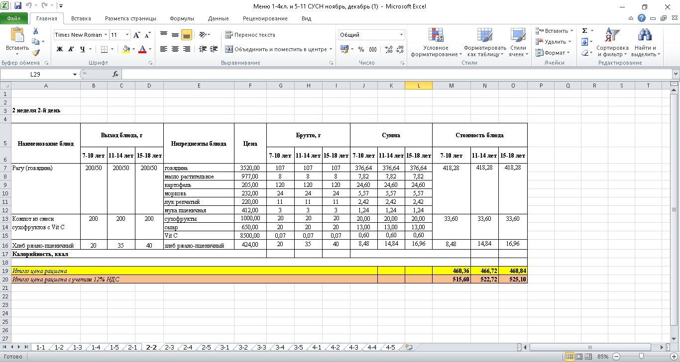
Task: Click the AutoSum sigma icon
Action: point(584,31)
